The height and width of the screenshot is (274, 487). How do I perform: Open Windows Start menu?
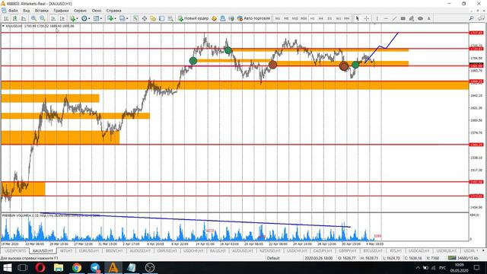pos(7,267)
